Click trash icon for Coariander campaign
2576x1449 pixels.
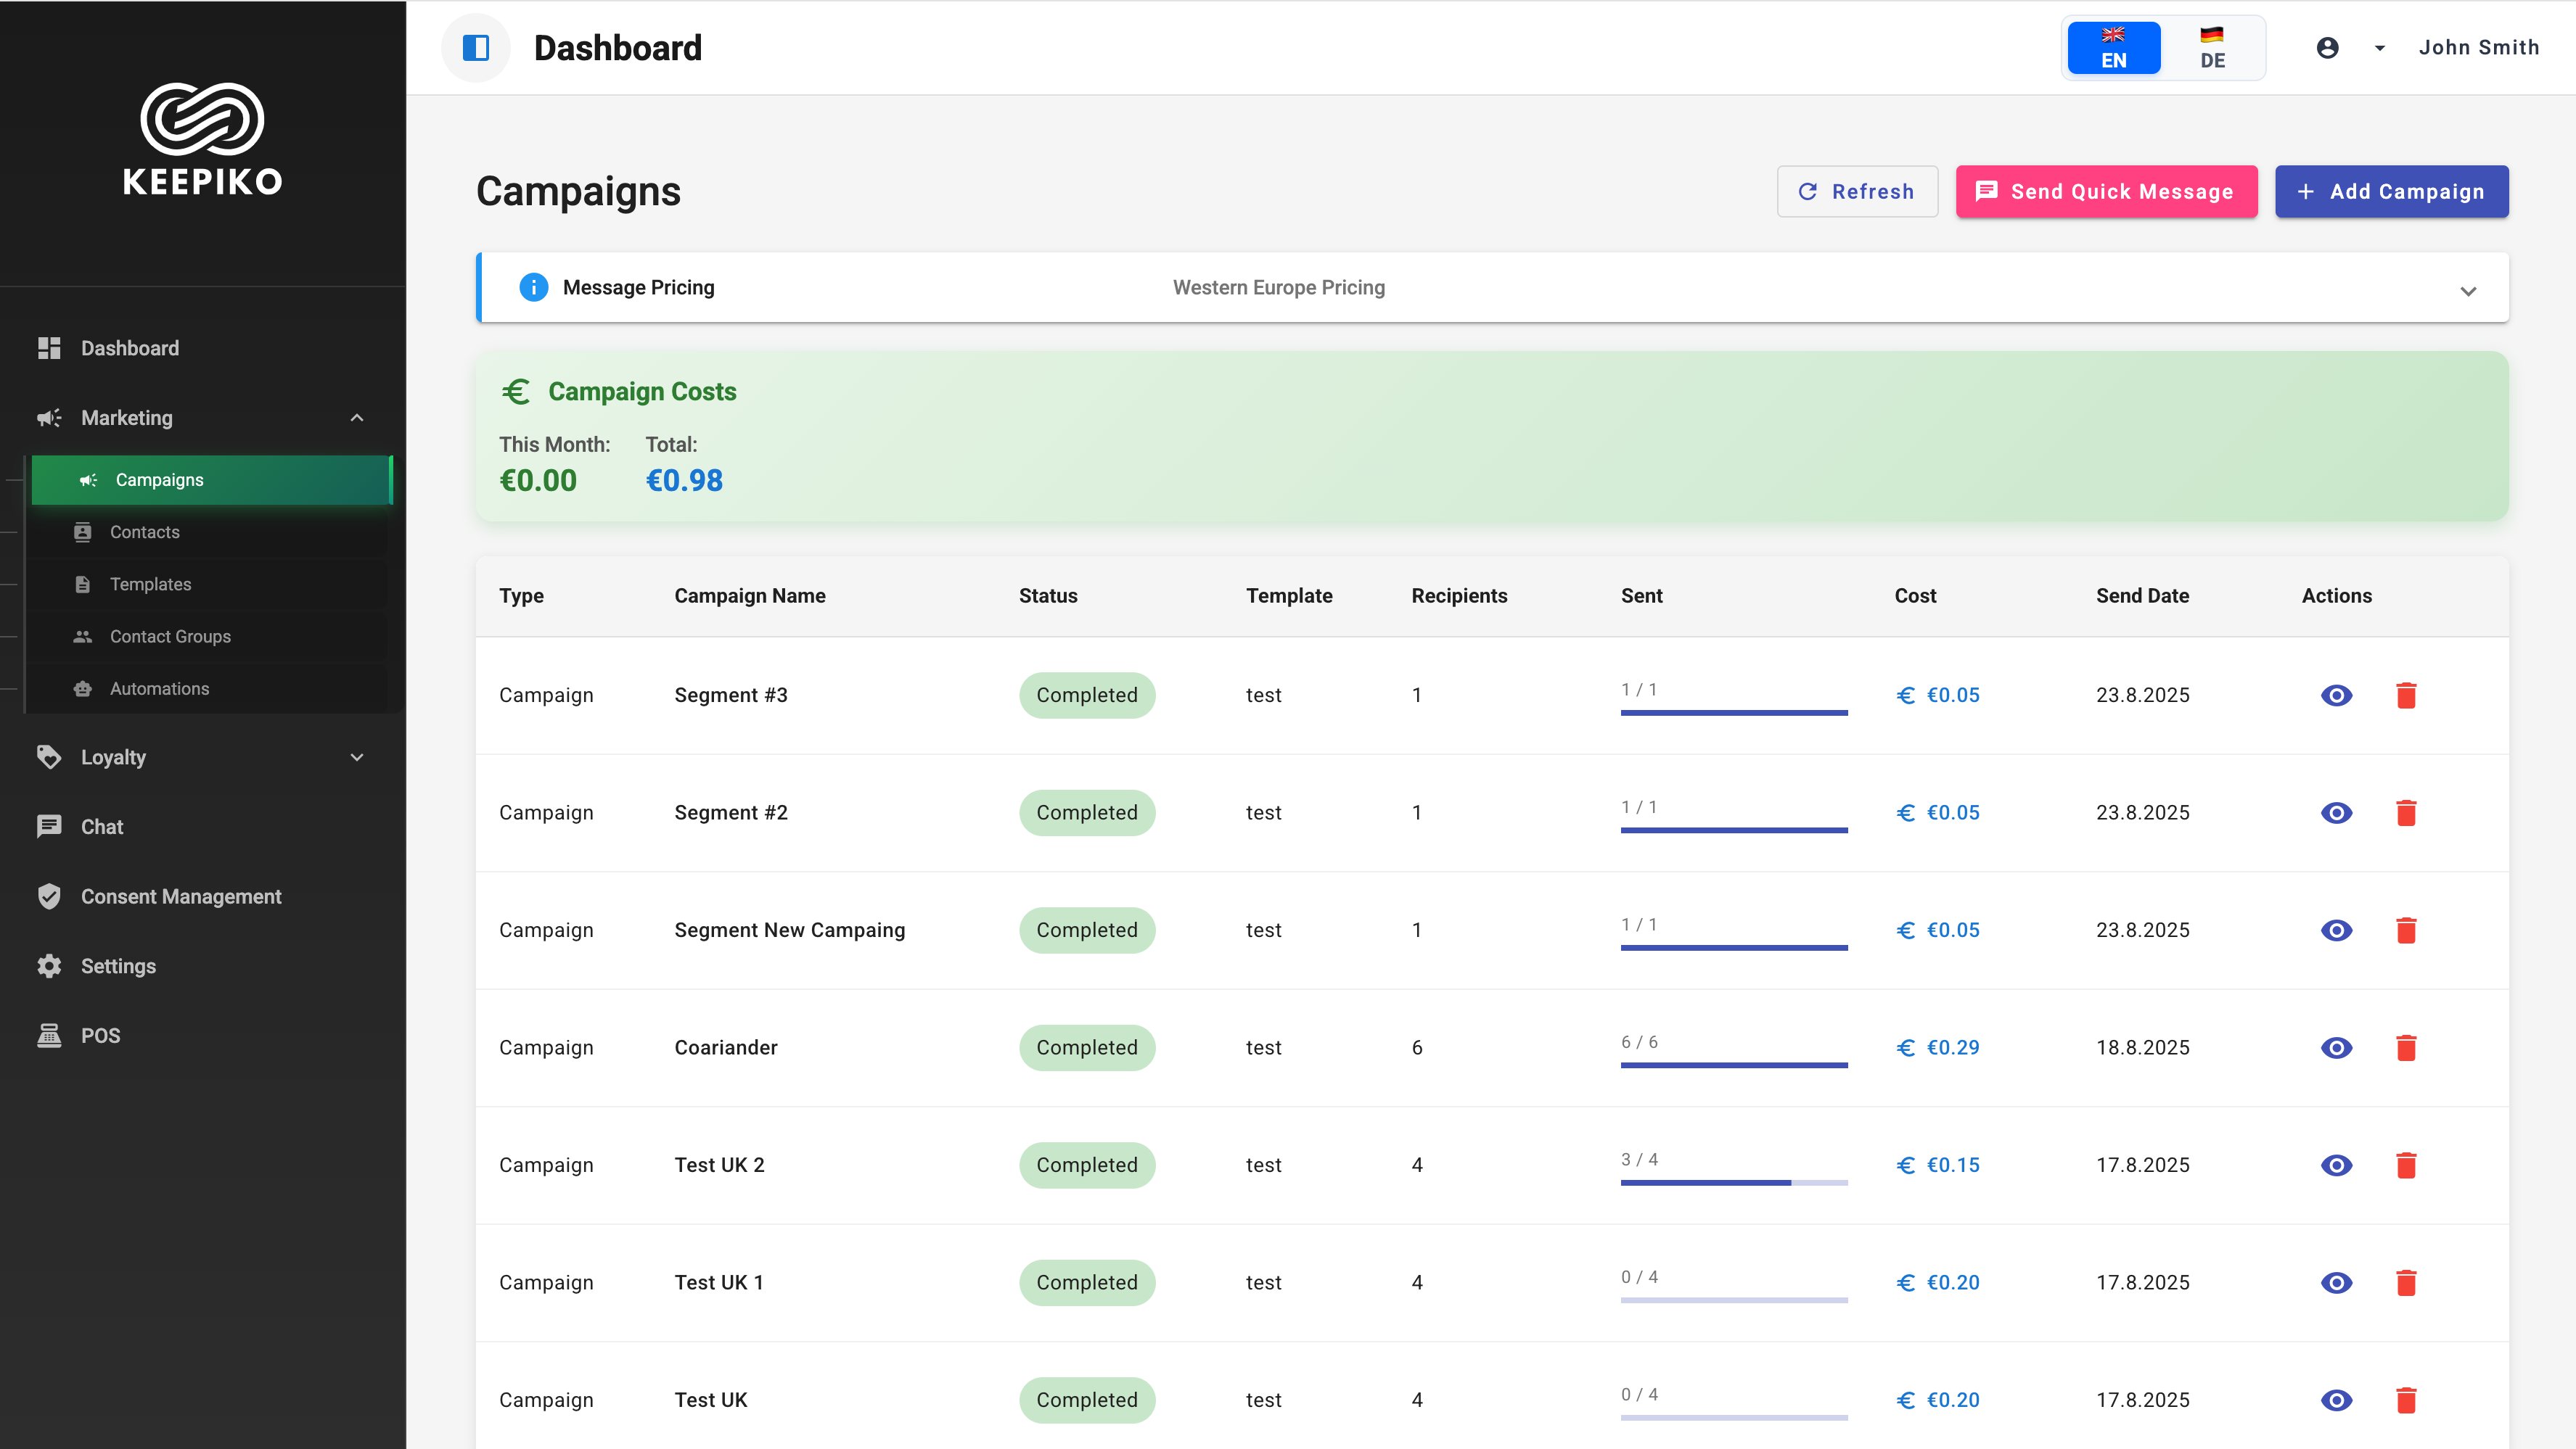point(2406,1047)
